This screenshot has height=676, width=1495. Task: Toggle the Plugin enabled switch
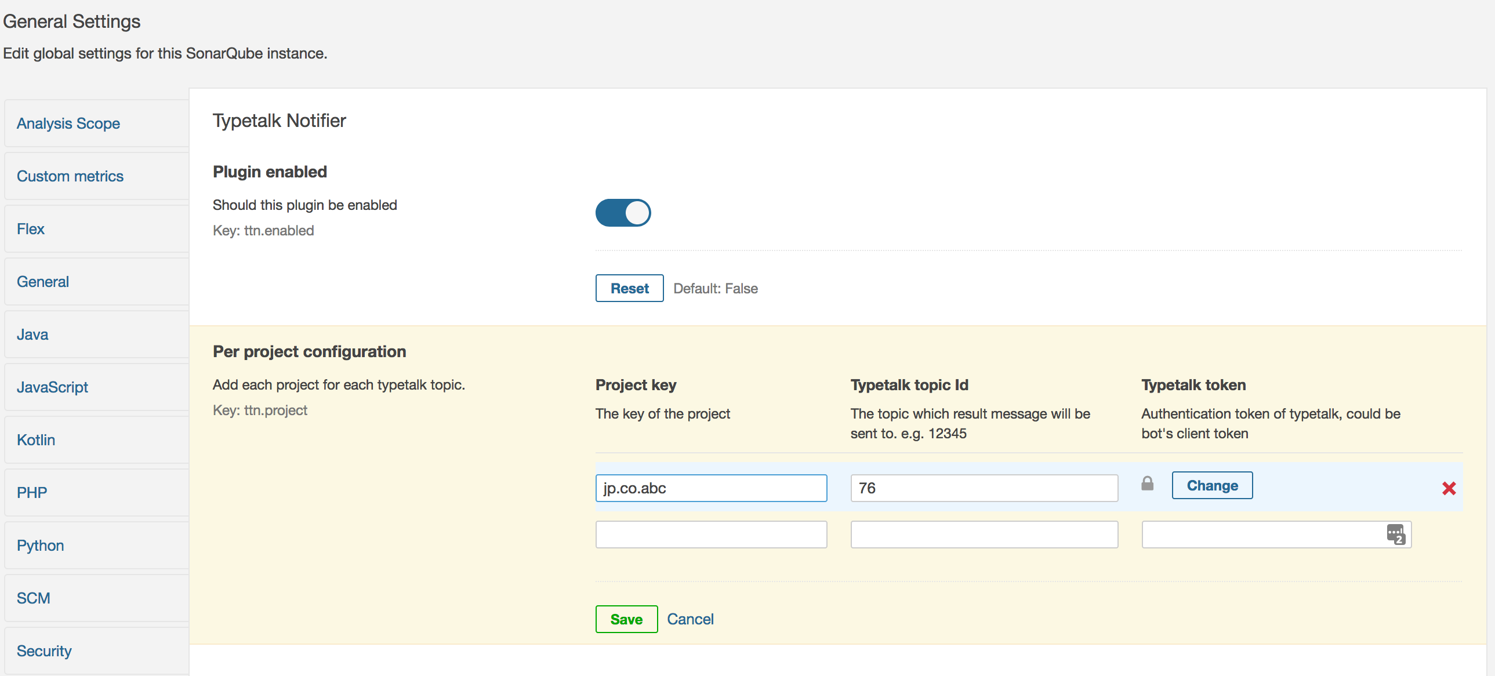623,212
